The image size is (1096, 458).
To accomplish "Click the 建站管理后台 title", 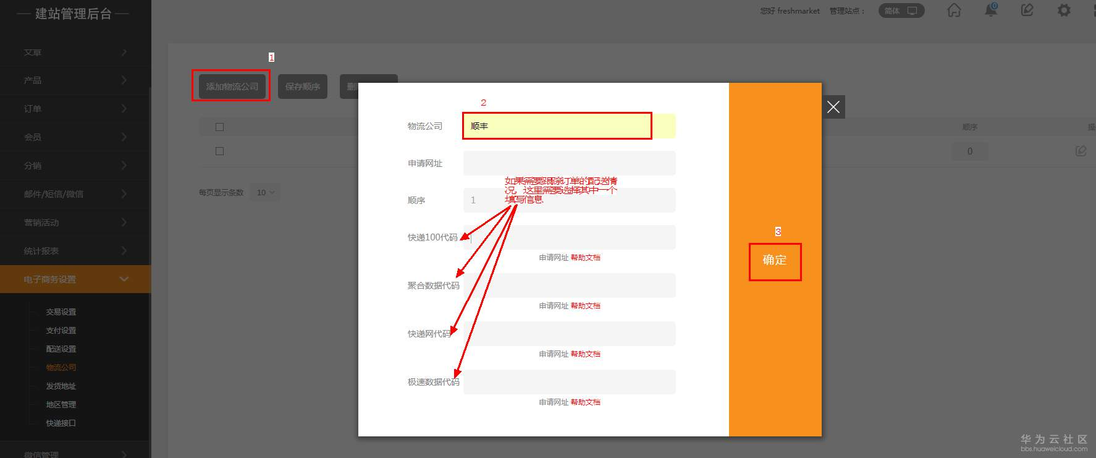I will (x=74, y=14).
